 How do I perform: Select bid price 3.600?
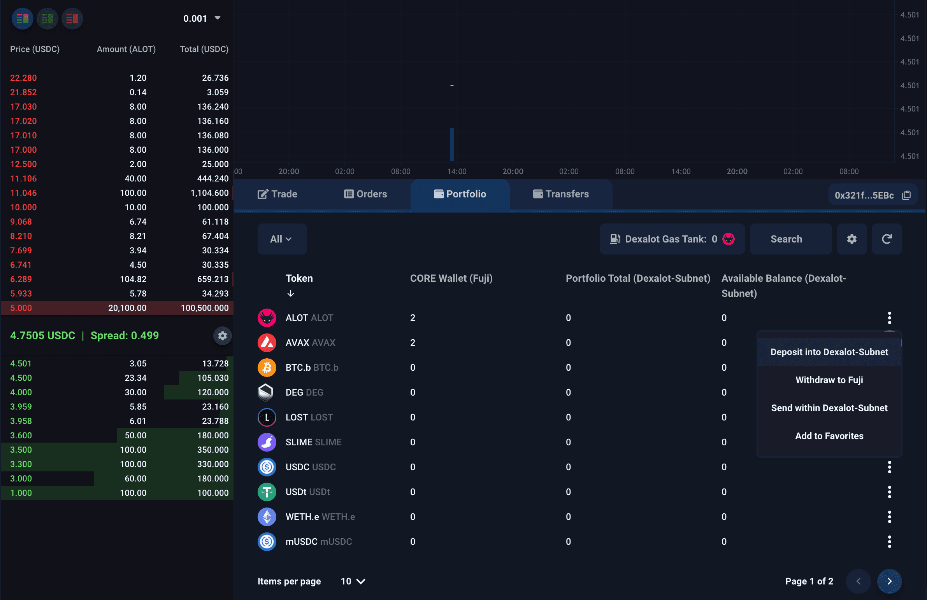[21, 435]
